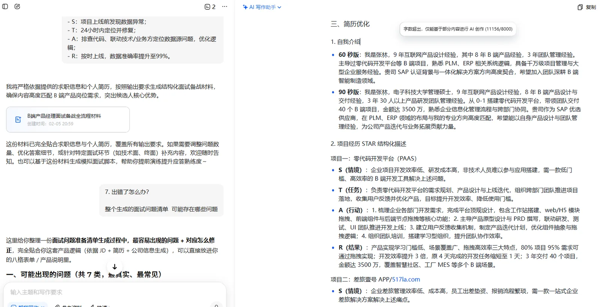Image resolution: width=600 pixels, height=307 pixels.
Task: Click the 复制 copy button
Action: 587,7
